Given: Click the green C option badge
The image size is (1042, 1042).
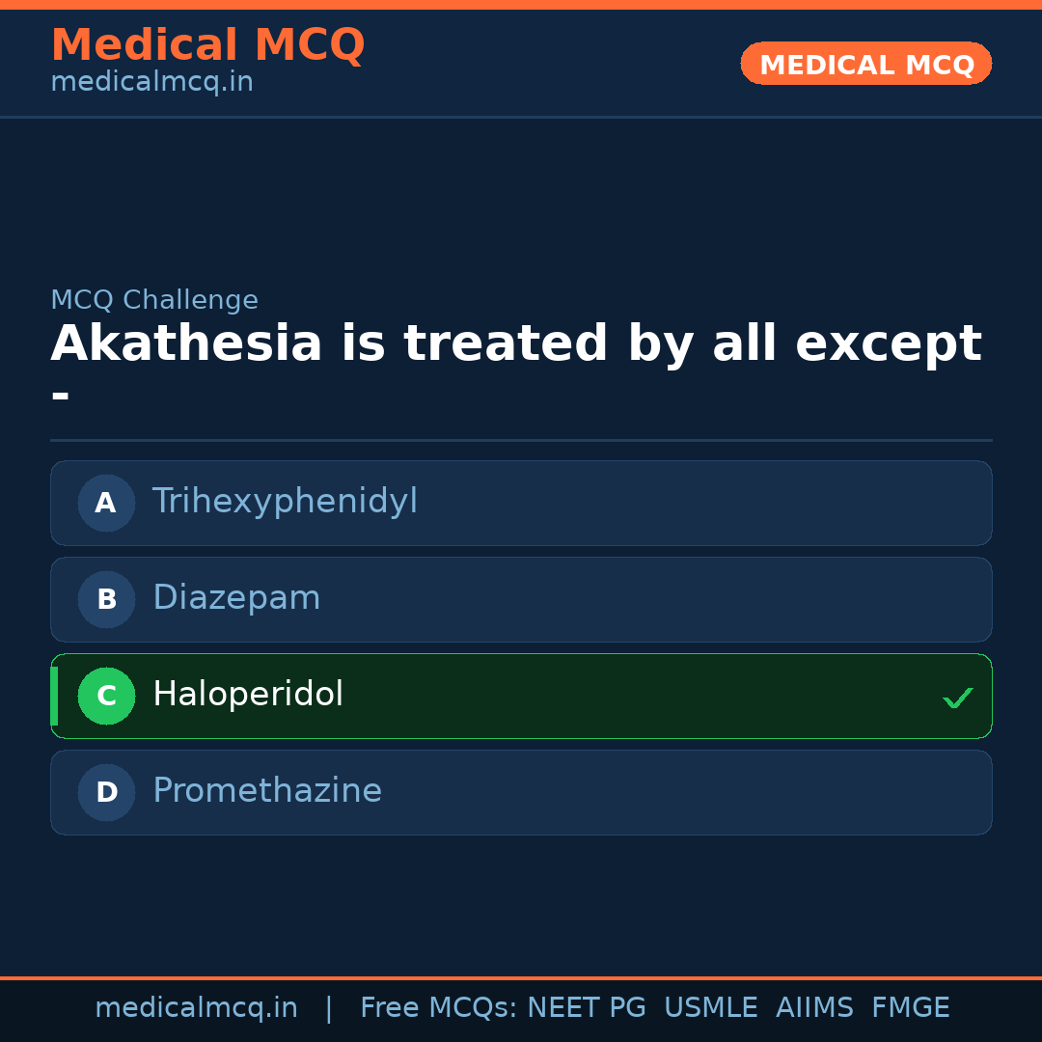Looking at the screenshot, I should coord(106,696).
